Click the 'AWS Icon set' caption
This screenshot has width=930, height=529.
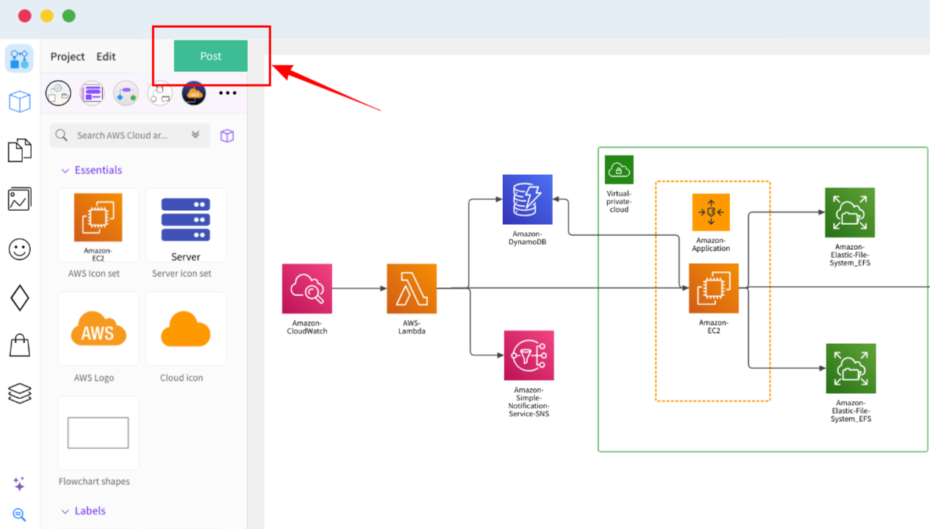pos(94,274)
